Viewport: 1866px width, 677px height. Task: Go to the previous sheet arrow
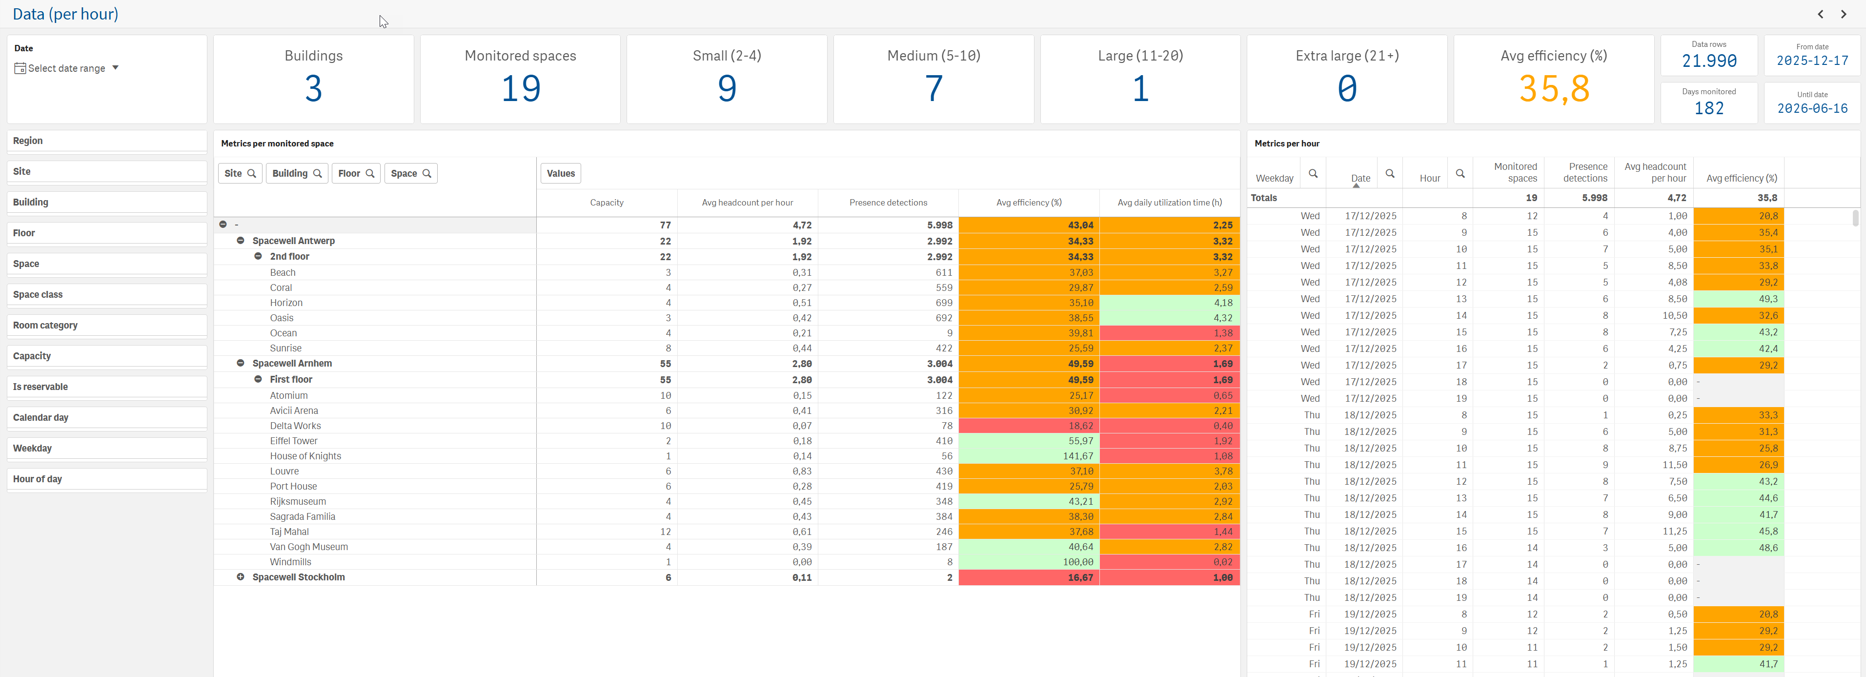point(1820,15)
